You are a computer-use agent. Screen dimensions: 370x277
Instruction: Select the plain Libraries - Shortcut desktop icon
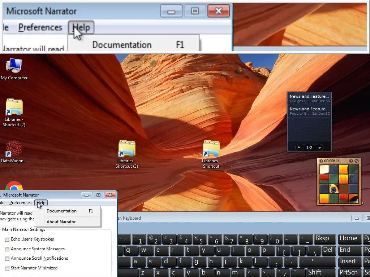coord(211,154)
